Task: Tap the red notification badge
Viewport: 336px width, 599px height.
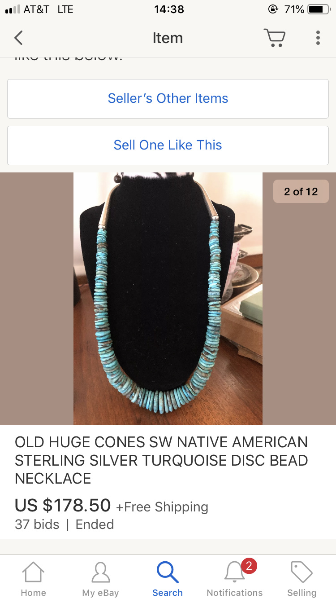Action: click(x=249, y=566)
